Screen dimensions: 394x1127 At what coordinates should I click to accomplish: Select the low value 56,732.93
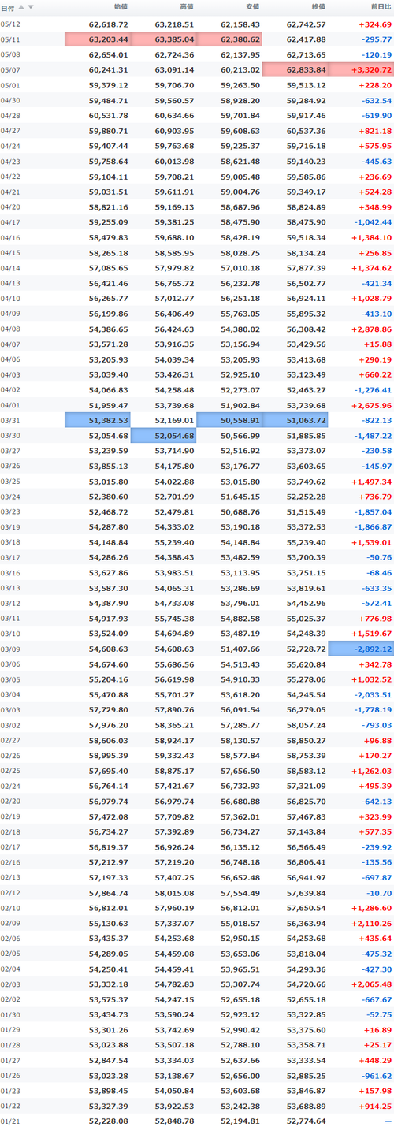240,785
